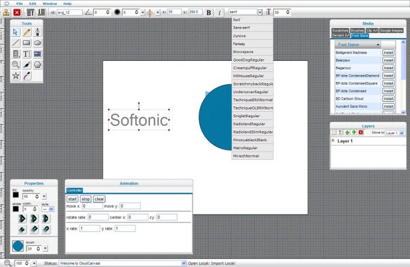Switch to the Google Images tab
The height and width of the screenshot is (267, 410).
391,31
